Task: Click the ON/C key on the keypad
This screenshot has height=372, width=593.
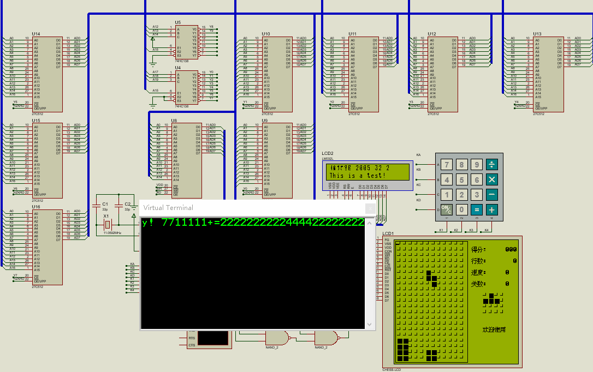Action: [x=446, y=209]
